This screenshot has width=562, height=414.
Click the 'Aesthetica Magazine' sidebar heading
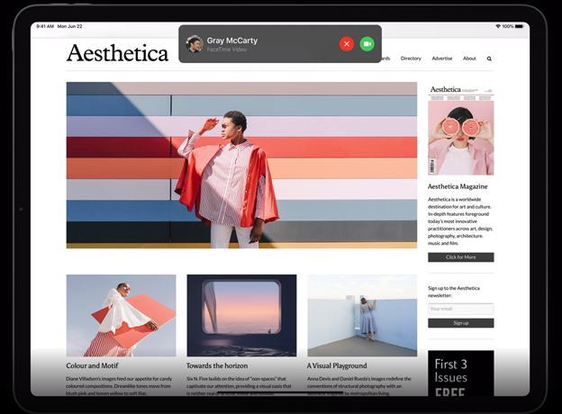tap(458, 186)
